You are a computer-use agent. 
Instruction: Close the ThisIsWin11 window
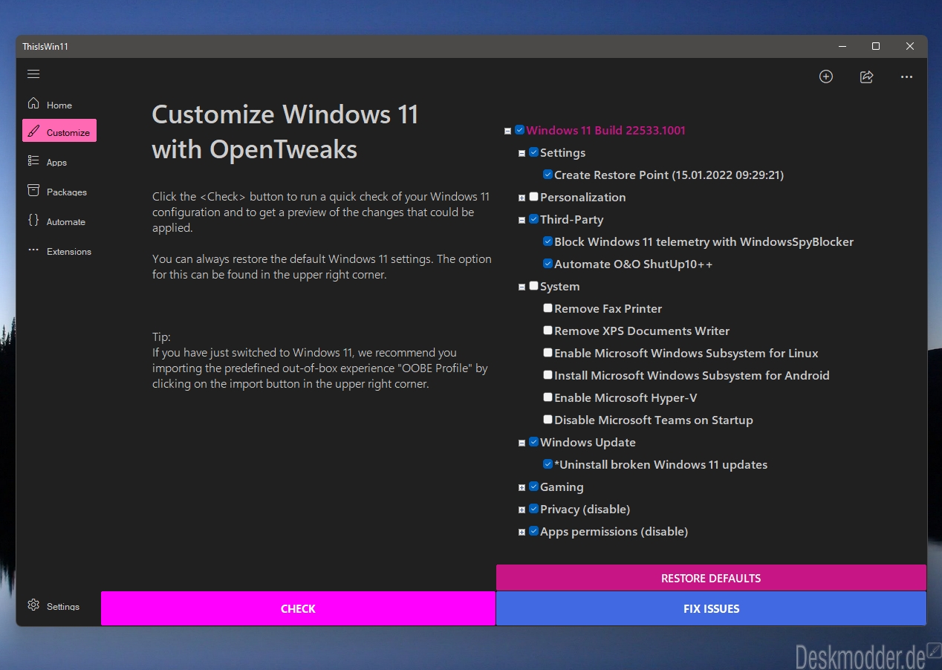click(910, 46)
